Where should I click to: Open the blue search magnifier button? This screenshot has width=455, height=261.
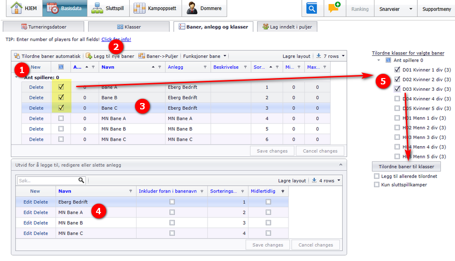click(312, 8)
